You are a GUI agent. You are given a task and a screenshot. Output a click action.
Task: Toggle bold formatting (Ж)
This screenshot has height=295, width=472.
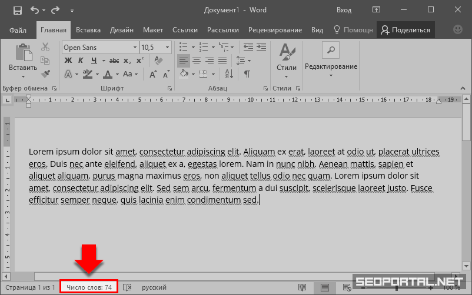68,61
